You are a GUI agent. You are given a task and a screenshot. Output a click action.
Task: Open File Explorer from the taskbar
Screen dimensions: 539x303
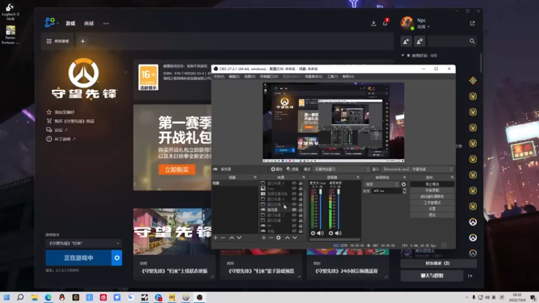tap(34, 298)
